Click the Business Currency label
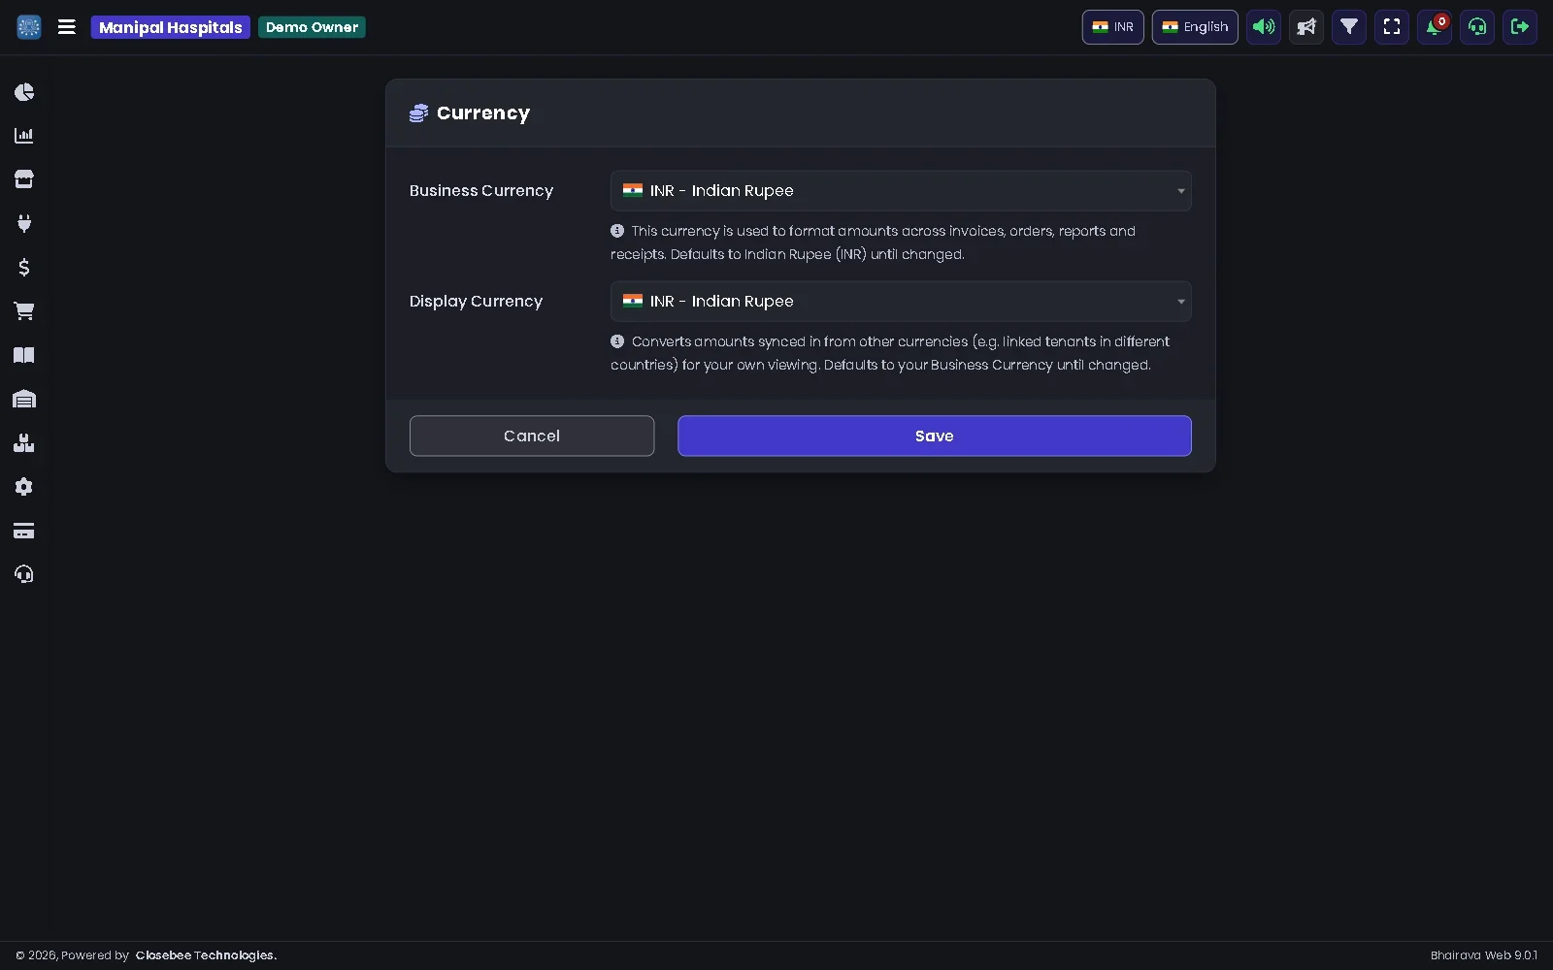1553x970 pixels. click(481, 191)
